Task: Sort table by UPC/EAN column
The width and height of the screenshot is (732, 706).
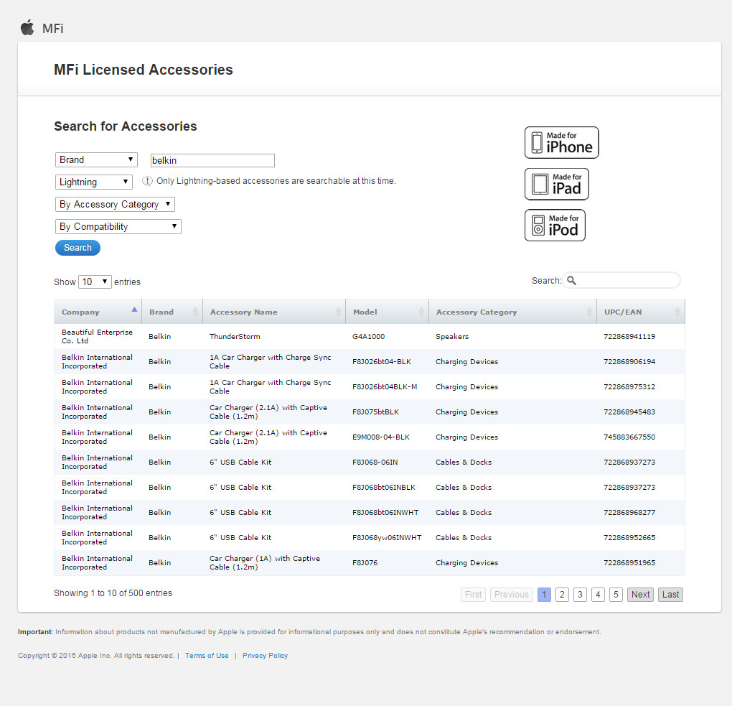Action: (x=641, y=312)
